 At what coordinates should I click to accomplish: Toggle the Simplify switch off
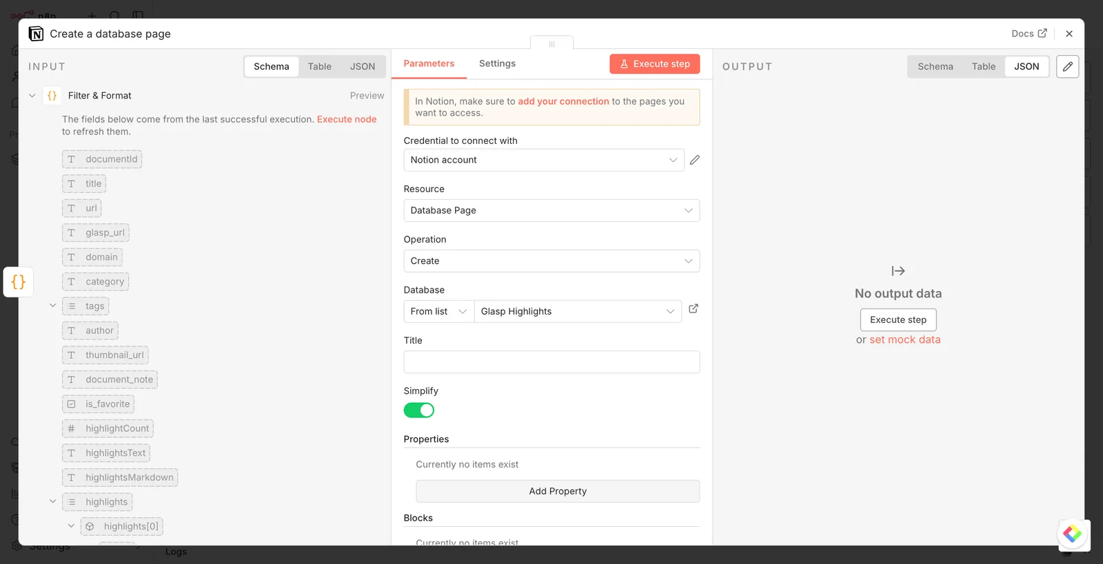point(419,410)
